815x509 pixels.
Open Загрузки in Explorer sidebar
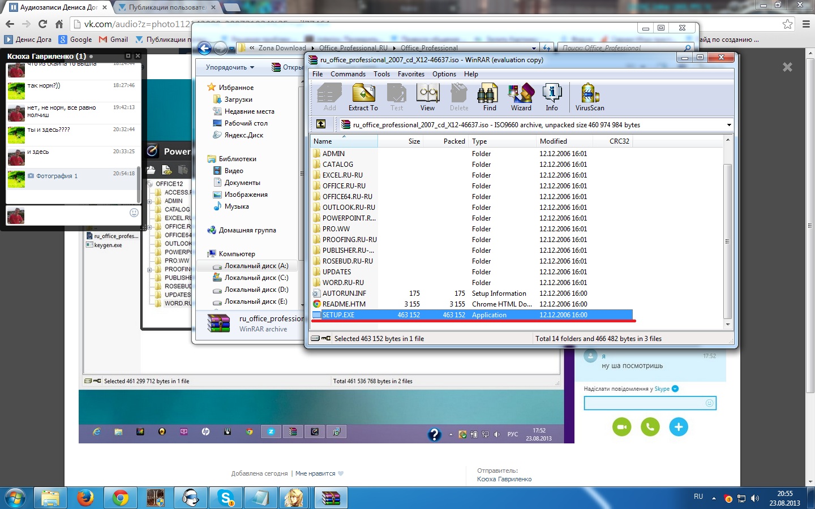[x=238, y=100]
